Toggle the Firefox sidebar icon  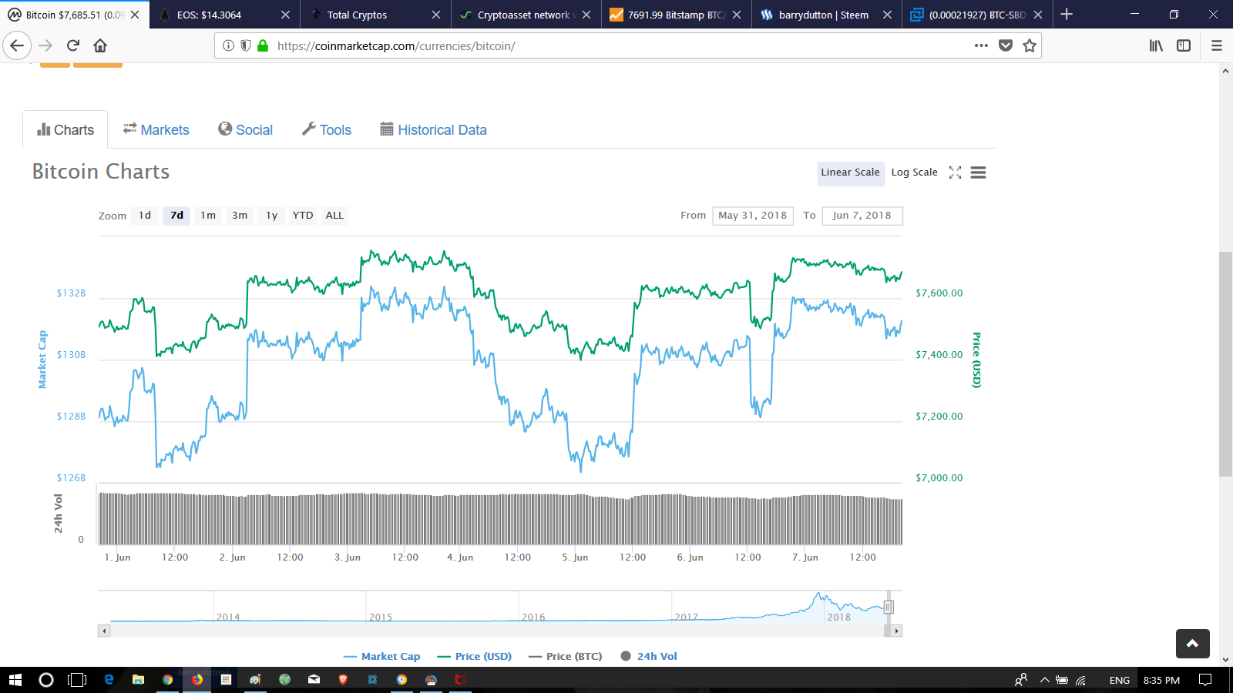[x=1184, y=45]
